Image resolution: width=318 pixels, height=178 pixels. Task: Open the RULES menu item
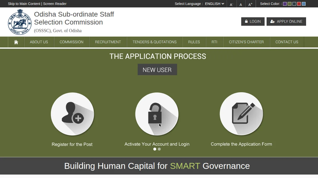coord(194,42)
